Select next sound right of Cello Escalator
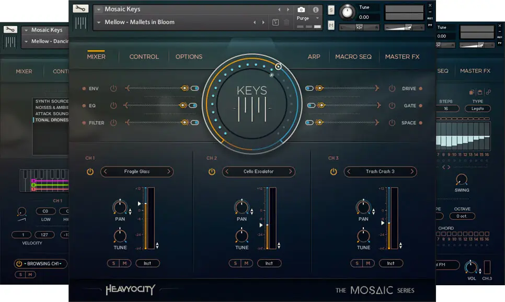 pos(291,172)
